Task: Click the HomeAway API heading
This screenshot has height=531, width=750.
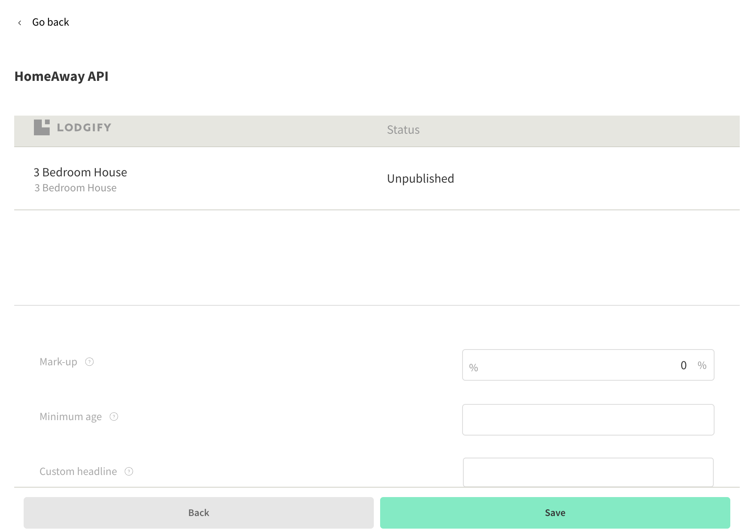Action: (x=62, y=76)
